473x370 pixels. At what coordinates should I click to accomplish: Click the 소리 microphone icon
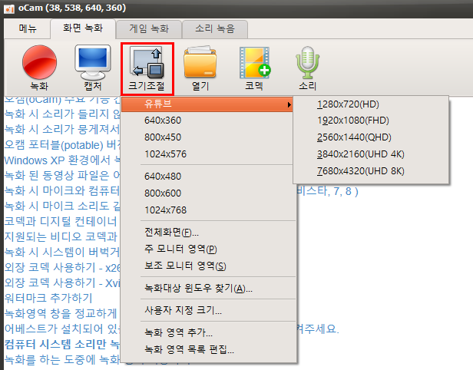tap(307, 68)
